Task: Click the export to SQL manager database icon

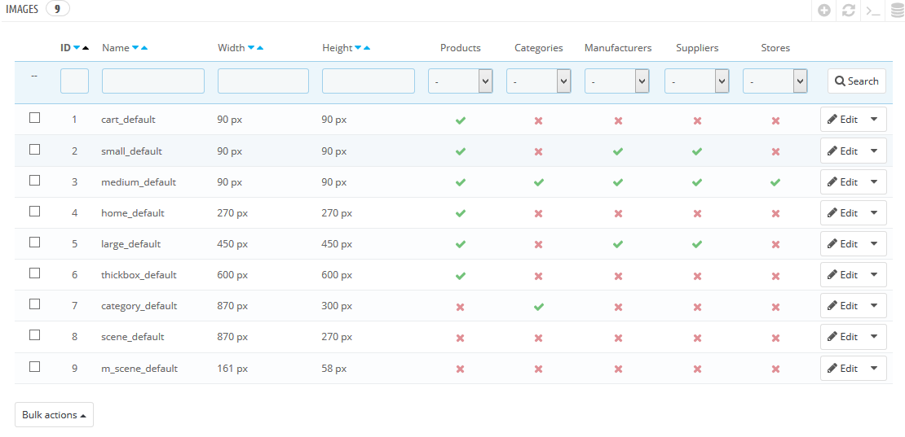Action: tap(896, 11)
